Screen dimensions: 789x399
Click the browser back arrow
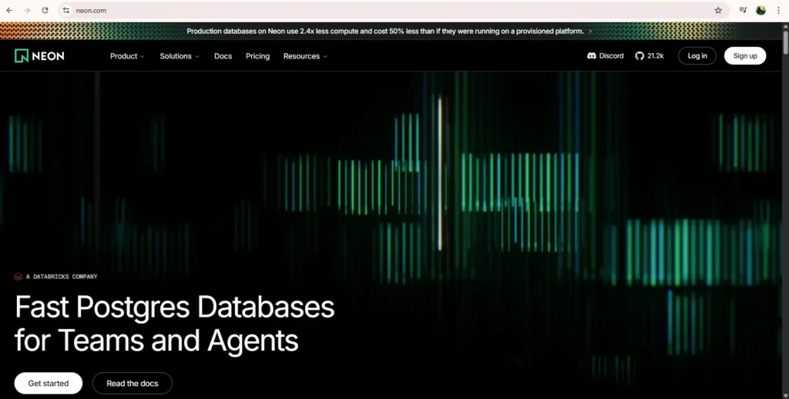pos(9,11)
